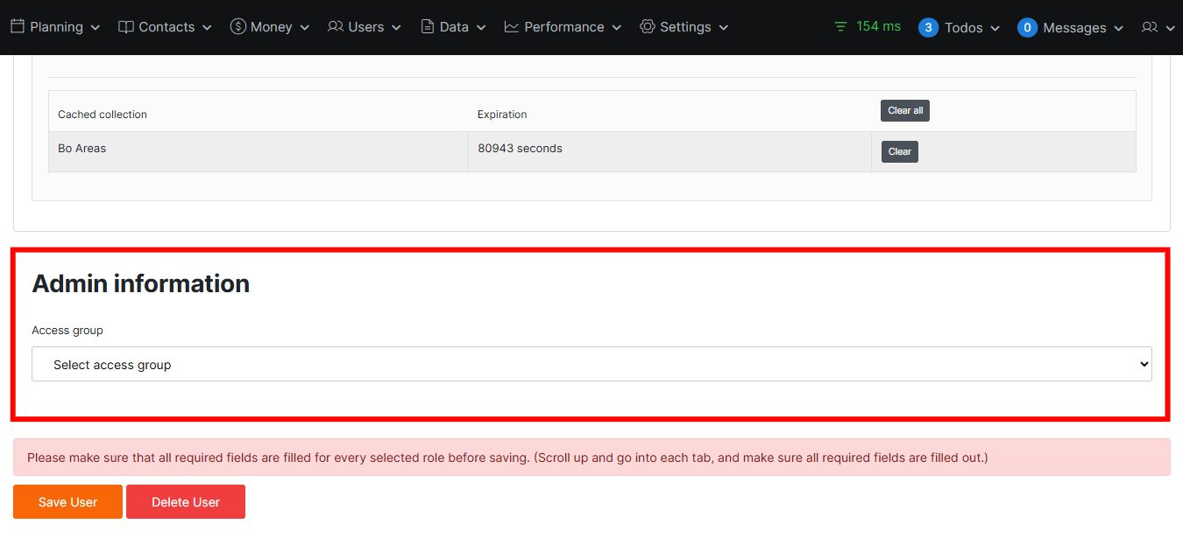The height and width of the screenshot is (552, 1183).
Task: Click the Settings gear icon
Action: 648,27
